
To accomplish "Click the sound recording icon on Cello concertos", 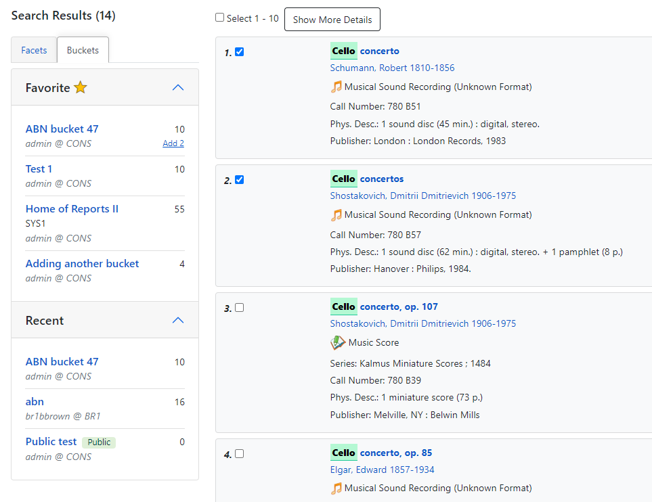I will click(x=336, y=214).
